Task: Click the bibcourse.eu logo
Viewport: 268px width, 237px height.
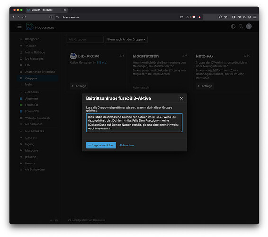Action: (40, 27)
